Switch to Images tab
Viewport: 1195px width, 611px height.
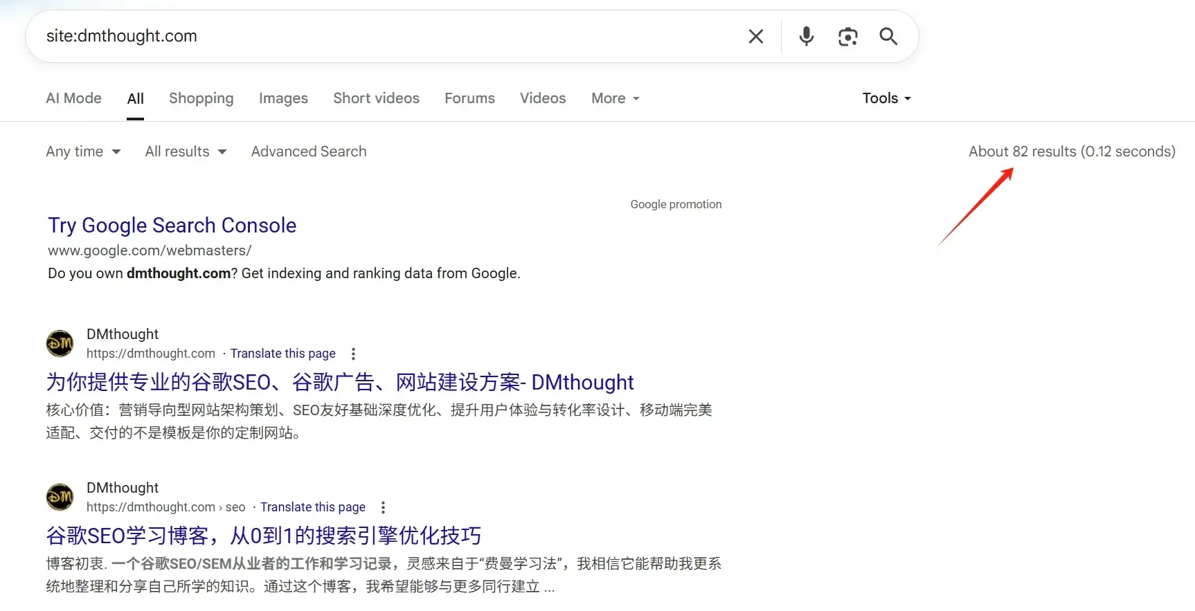(283, 98)
